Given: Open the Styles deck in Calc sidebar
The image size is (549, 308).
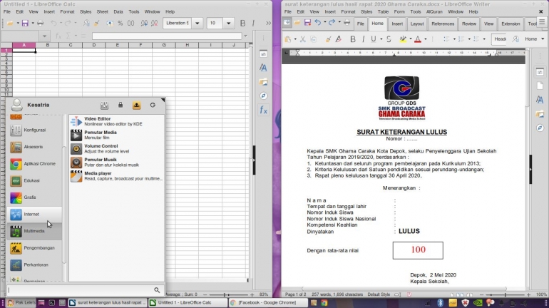Looking at the screenshot, I should 263,68.
